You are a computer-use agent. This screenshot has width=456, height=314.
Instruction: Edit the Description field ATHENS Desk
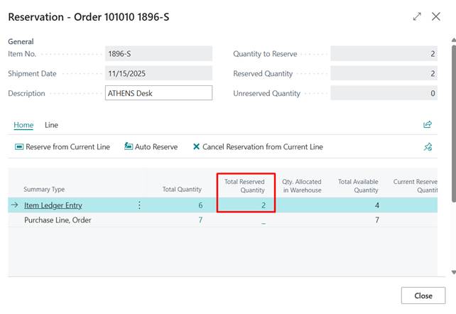(158, 93)
